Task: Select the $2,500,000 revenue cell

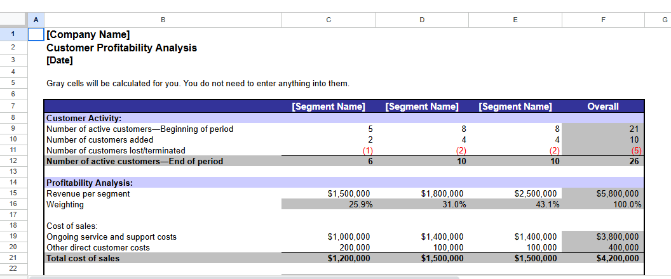Action: click(515, 193)
